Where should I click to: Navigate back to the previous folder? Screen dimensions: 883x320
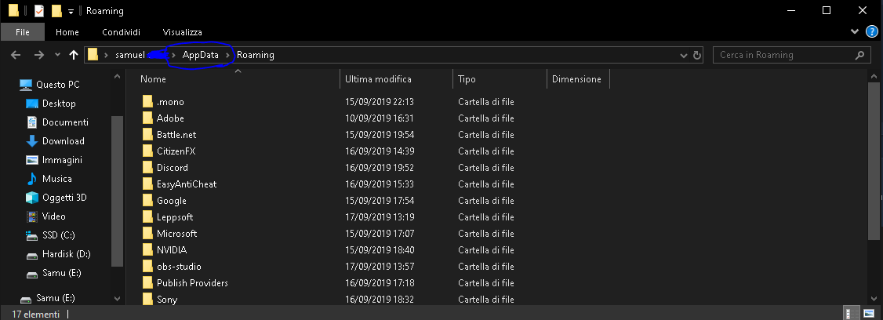[15, 55]
